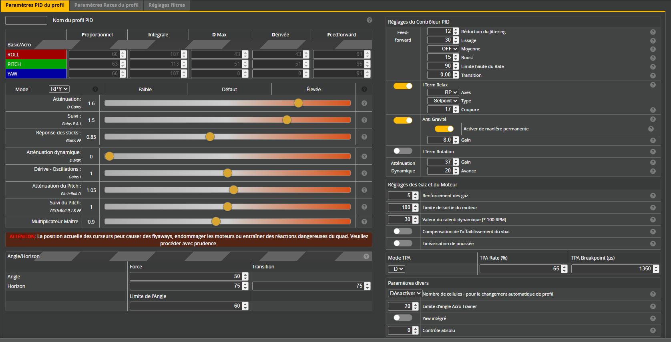Click help icon for Réduction du Jittering
The height and width of the screenshot is (342, 671).
click(653, 32)
